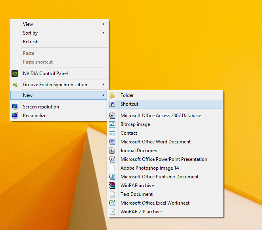Create a new Contact
262x230 pixels.
point(165,133)
